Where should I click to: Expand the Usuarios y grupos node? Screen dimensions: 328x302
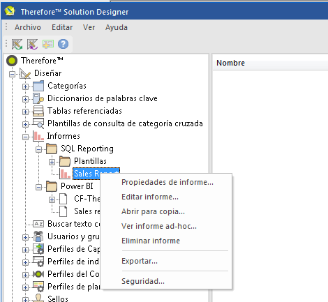25,237
